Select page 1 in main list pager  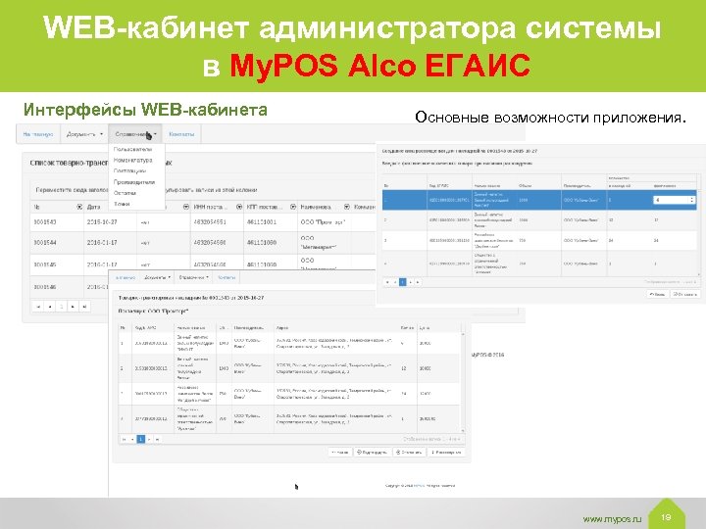[61, 307]
